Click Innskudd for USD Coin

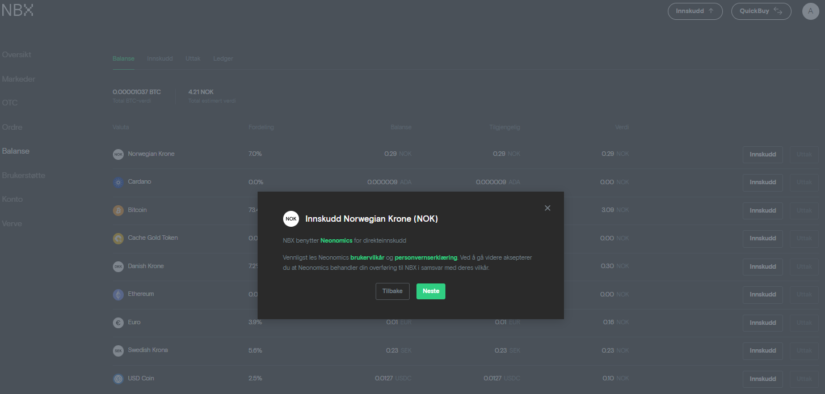coord(763,379)
